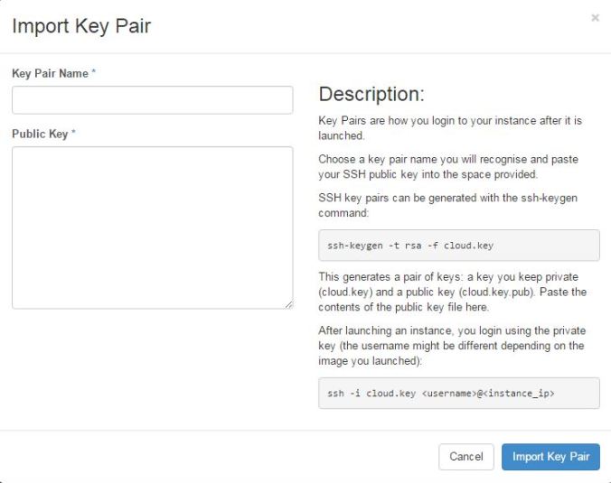Click the <username>@<instance_ip> placeholder text
The image size is (611, 483).
coord(488,393)
